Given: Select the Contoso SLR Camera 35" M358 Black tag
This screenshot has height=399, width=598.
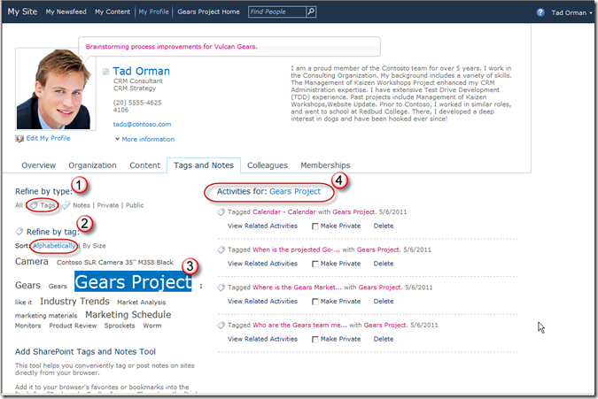Looking at the screenshot, I should [115, 263].
